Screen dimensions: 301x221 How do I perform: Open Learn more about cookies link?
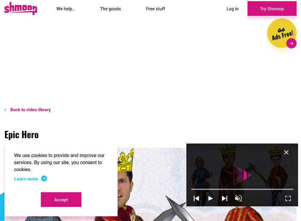pos(26,179)
